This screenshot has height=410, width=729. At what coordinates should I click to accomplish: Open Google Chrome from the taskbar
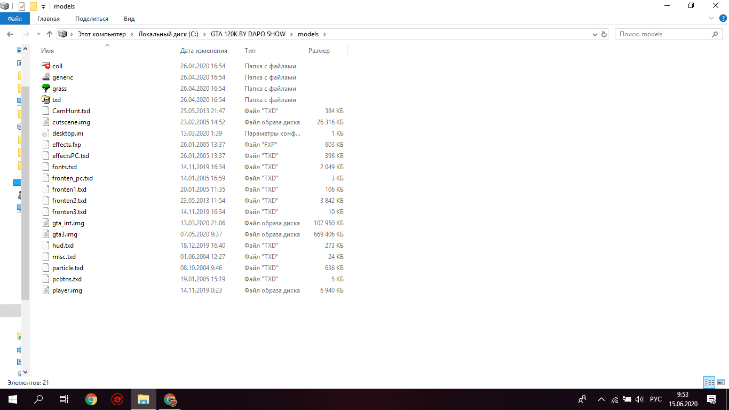click(91, 399)
